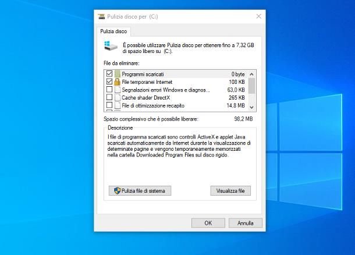Click the disk cleanup icon in title bar
This screenshot has height=255, width=355.
101,16
